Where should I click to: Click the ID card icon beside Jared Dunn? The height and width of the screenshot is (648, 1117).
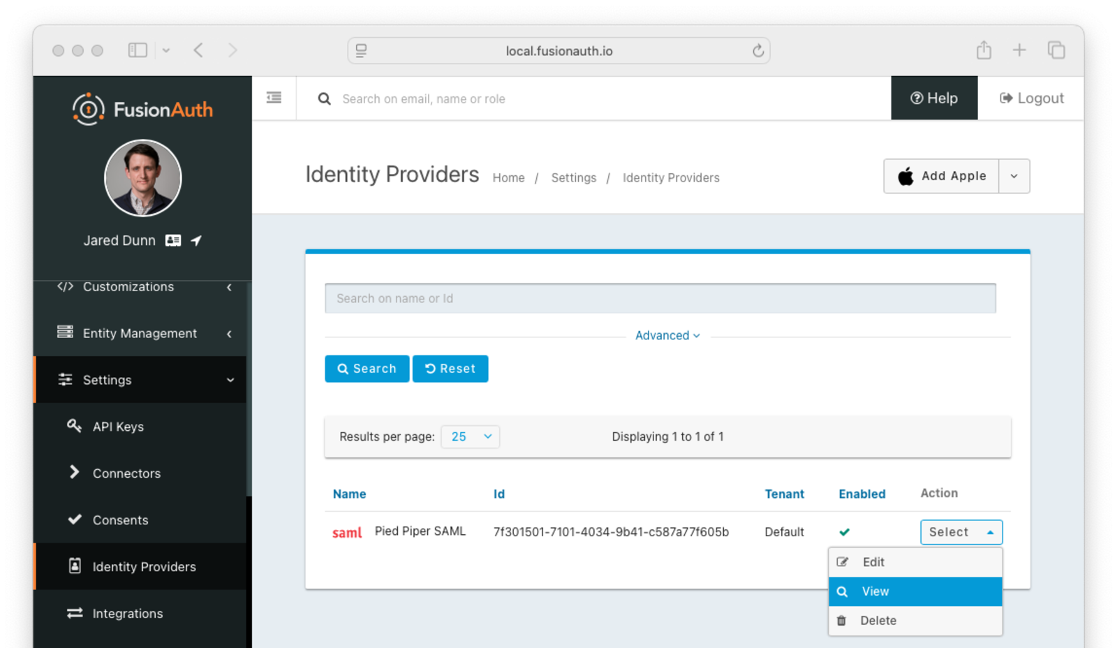click(x=172, y=240)
